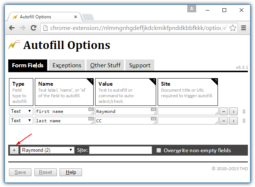Click the Help button

coord(71,172)
